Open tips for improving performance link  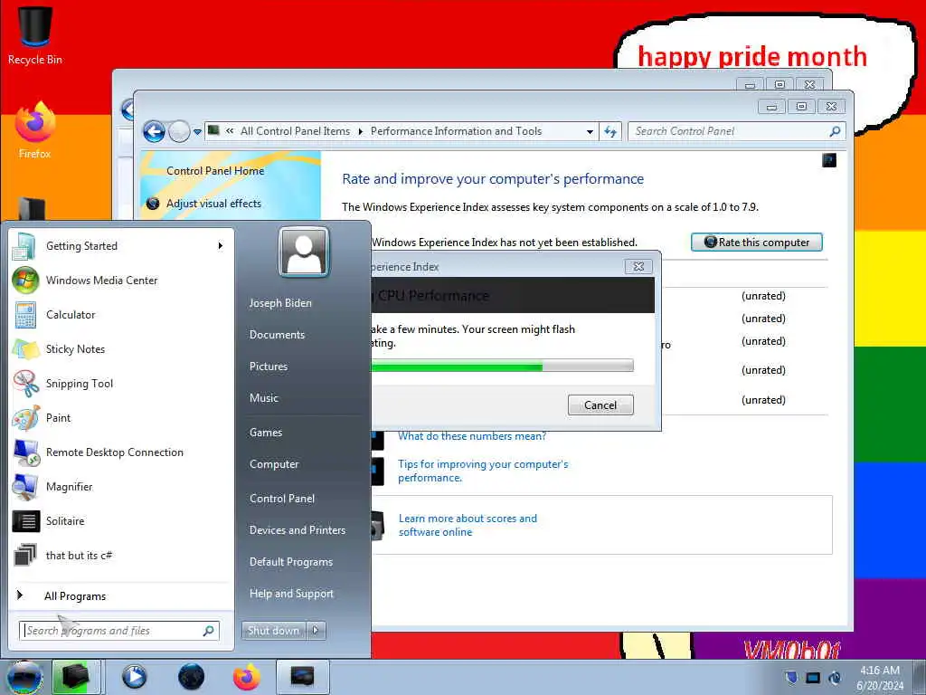click(x=483, y=471)
